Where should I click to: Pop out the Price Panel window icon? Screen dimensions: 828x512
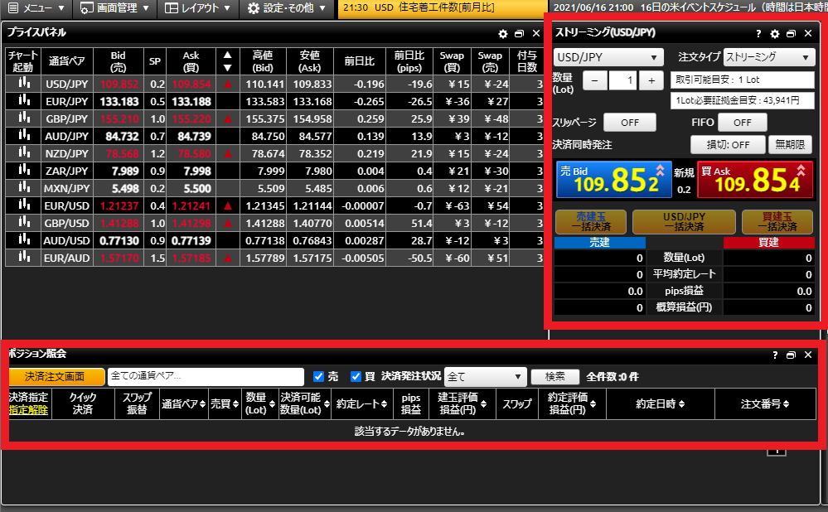point(519,34)
